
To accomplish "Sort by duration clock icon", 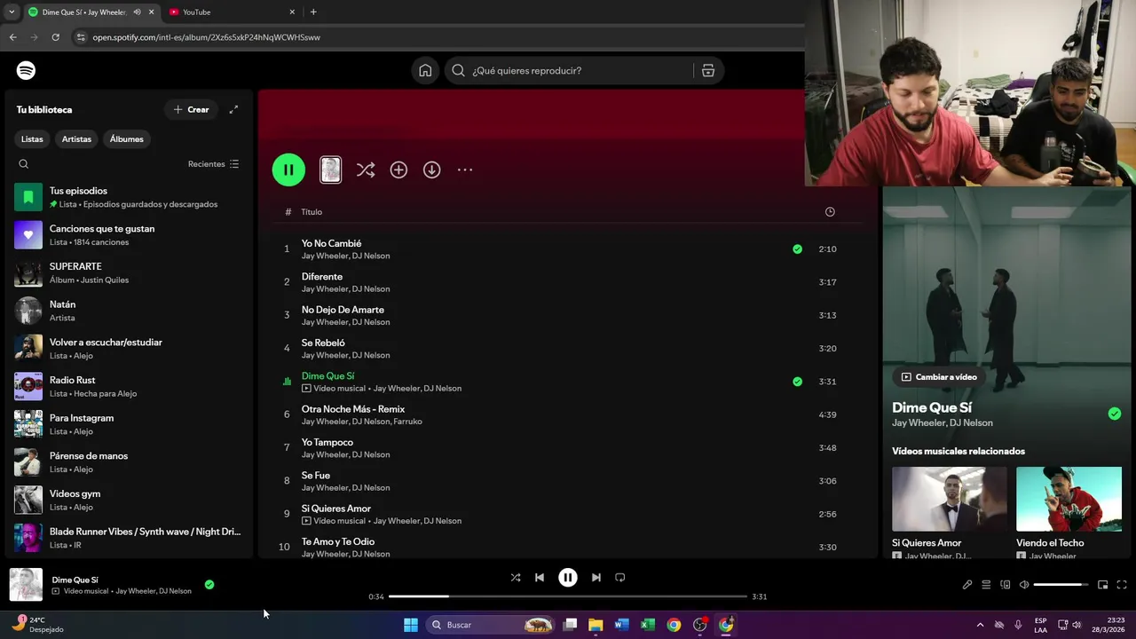I will 830,212.
